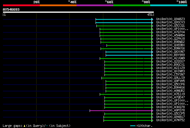Select the UniRef100_A2ZJZ9 label
Image resolution: width=190 pixels, height=128 pixels.
point(170,68)
